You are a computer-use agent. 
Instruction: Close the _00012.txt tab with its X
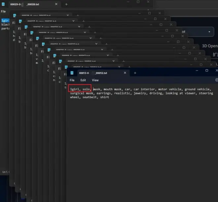(x=125, y=73)
